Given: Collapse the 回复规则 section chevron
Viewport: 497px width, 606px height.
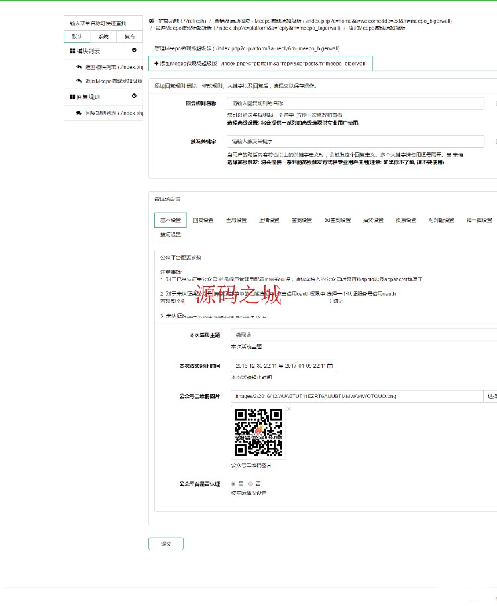Looking at the screenshot, I should [134, 96].
